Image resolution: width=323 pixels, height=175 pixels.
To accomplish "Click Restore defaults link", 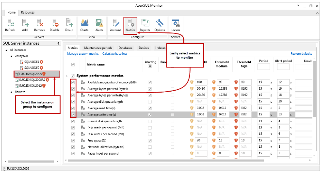I will [301, 54].
